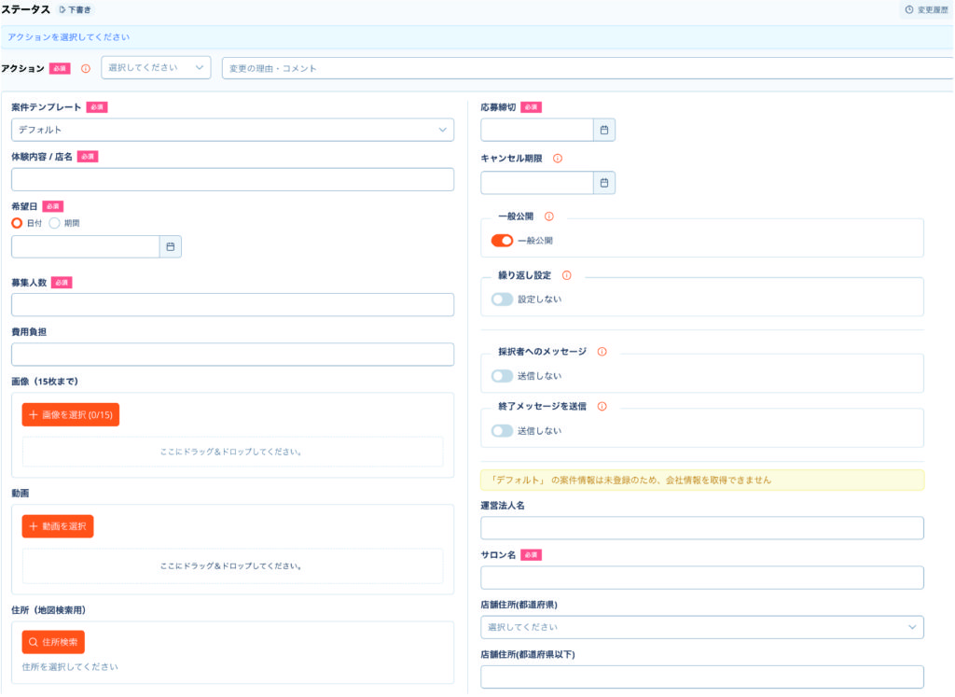
Task: Click info icon beside 採択者へのメッセージ
Action: coord(602,352)
